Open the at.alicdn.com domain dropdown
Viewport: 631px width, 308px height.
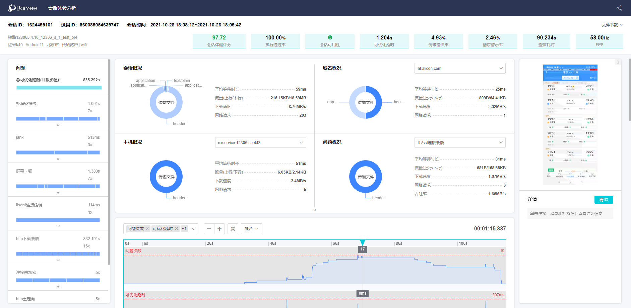[460, 69]
